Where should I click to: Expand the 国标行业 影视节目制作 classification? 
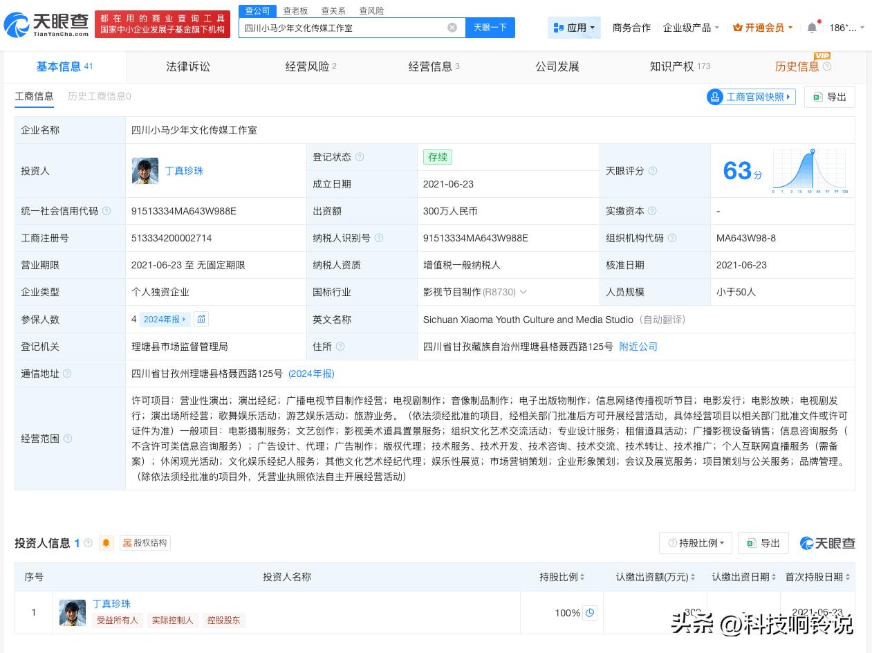pyautogui.click(x=523, y=292)
